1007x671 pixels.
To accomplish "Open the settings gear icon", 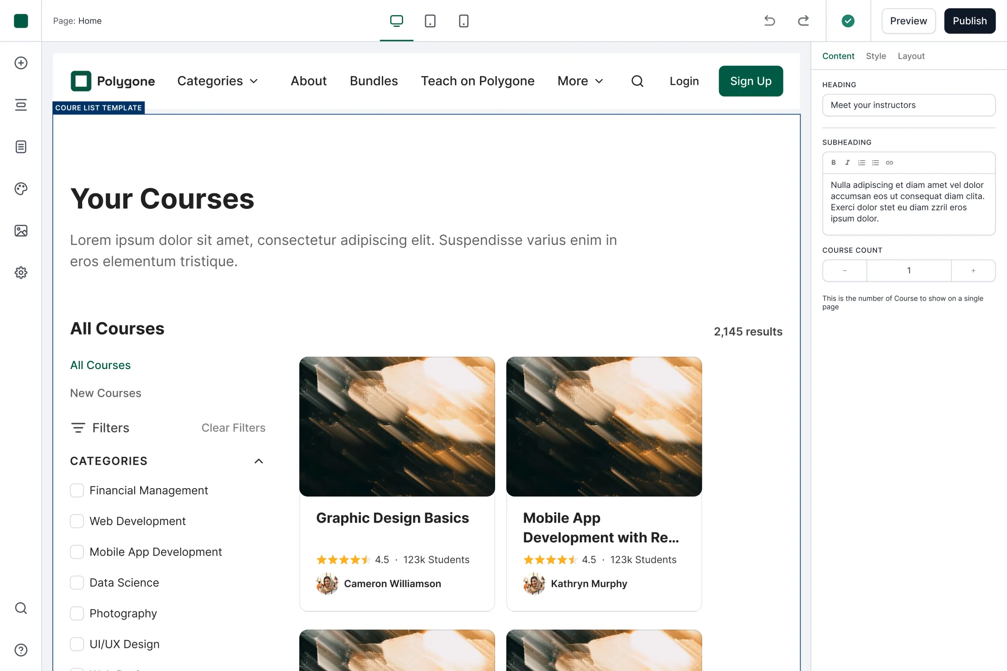I will (21, 273).
